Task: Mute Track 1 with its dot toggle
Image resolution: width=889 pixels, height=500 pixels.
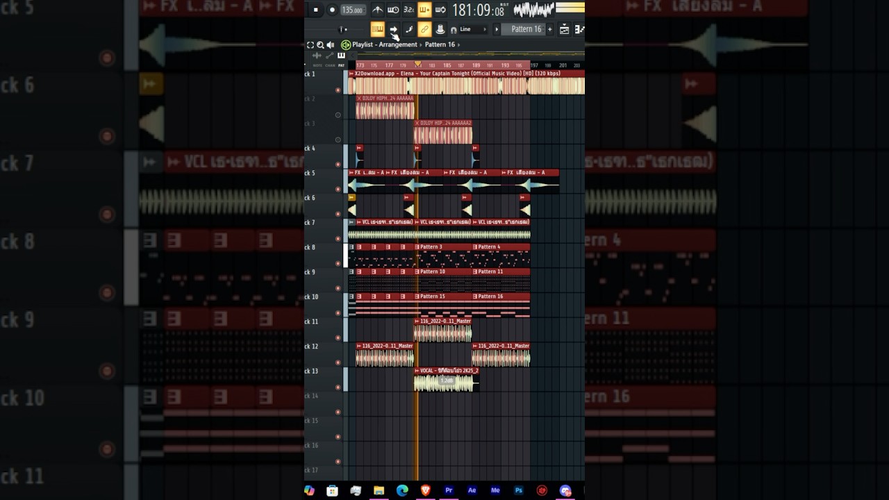Action: (338, 90)
